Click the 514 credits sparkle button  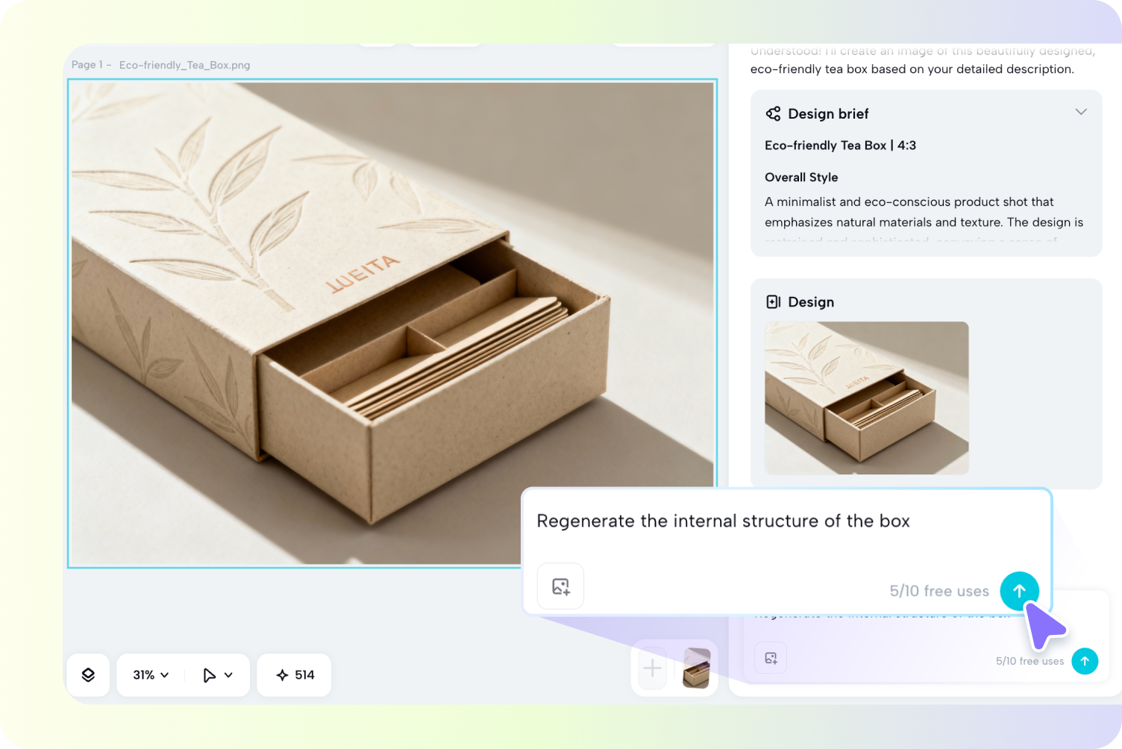tap(295, 675)
